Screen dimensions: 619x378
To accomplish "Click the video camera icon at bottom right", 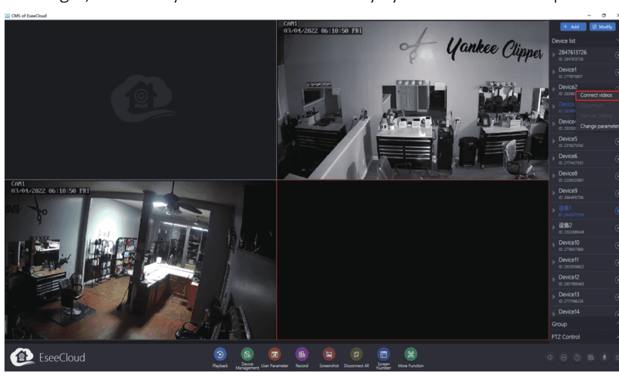I will point(590,358).
